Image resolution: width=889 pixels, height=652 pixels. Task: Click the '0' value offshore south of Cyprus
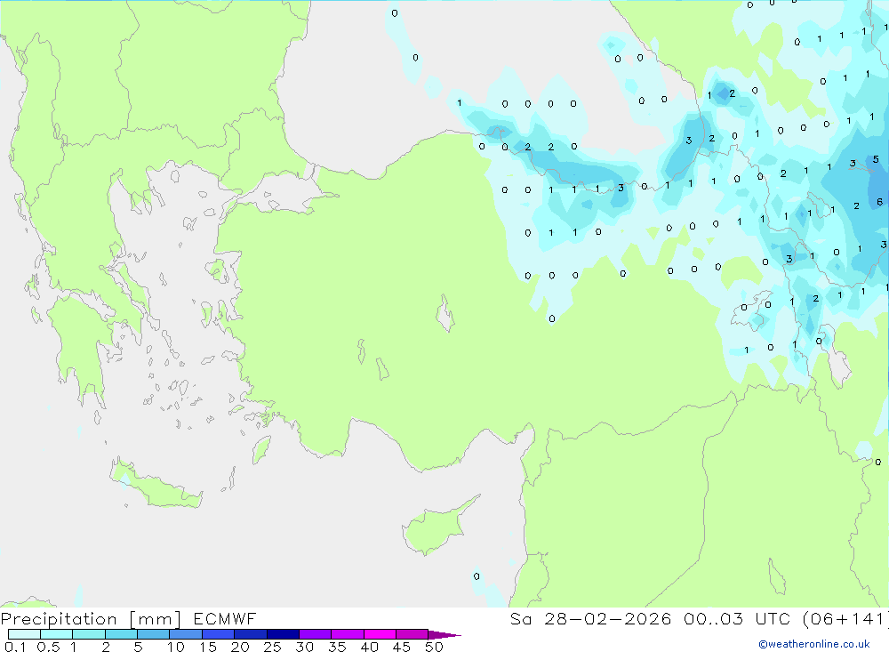click(x=477, y=576)
